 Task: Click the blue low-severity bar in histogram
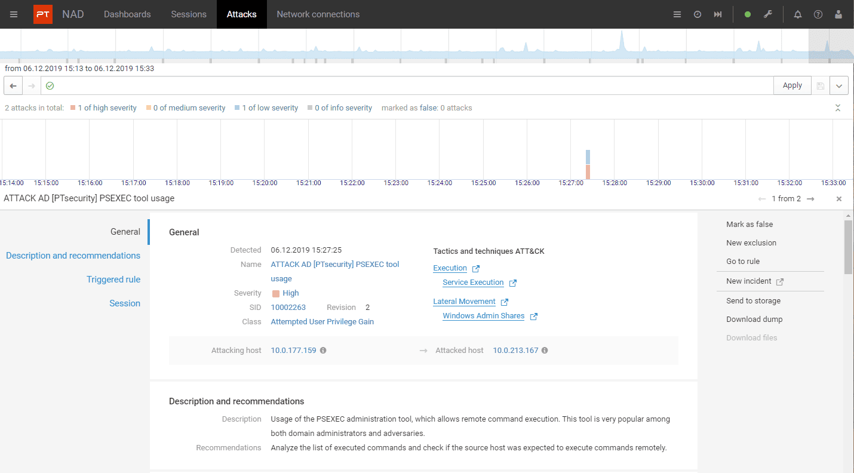pyautogui.click(x=588, y=157)
